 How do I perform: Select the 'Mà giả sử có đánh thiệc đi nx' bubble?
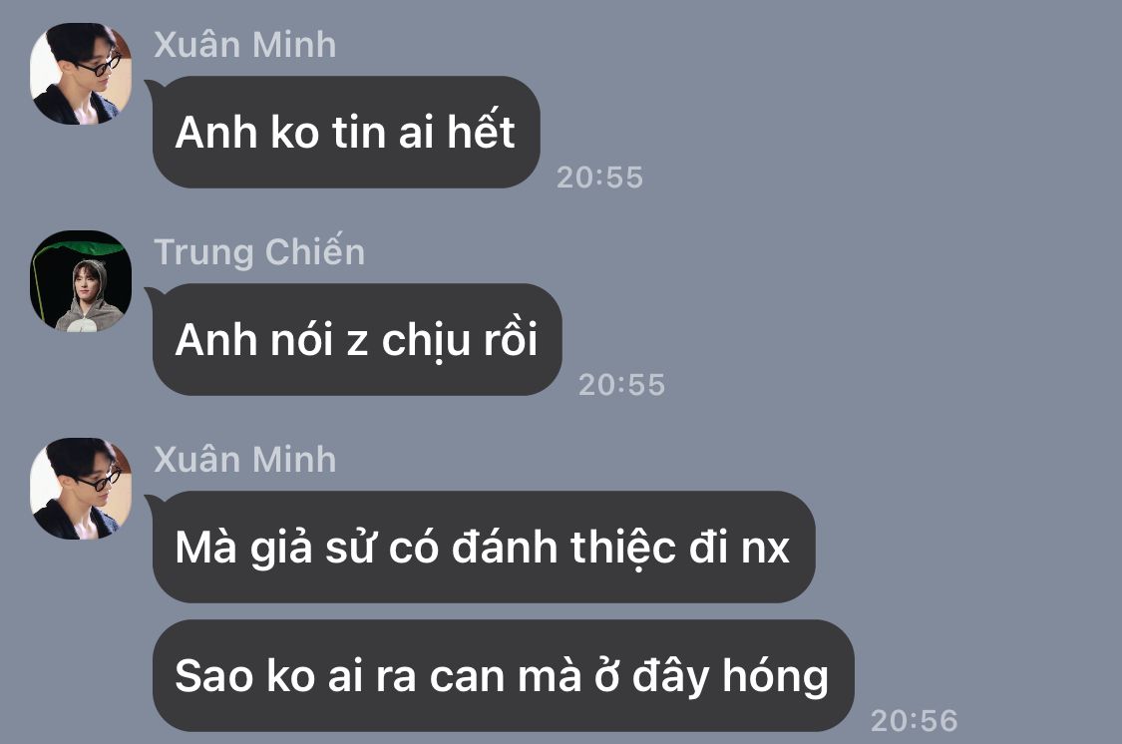pyautogui.click(x=483, y=548)
